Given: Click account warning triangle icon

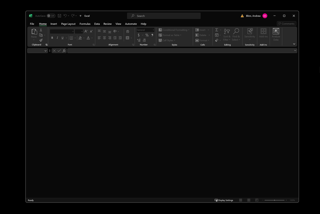Looking at the screenshot, I should tap(242, 16).
